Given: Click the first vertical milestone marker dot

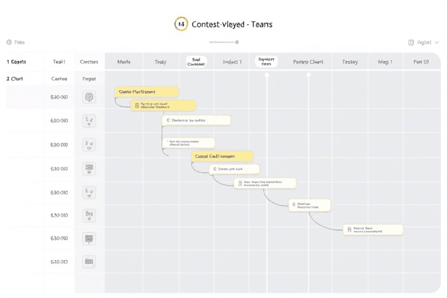Looking at the screenshot, I should coord(267,74).
